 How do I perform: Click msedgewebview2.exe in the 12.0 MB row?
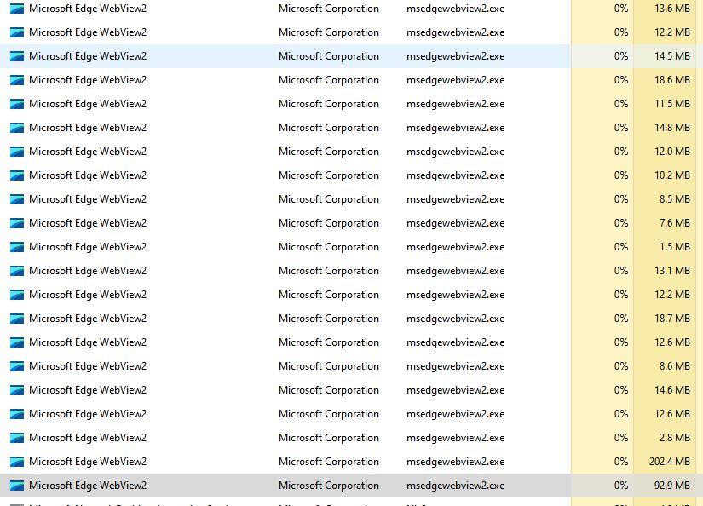pos(456,152)
